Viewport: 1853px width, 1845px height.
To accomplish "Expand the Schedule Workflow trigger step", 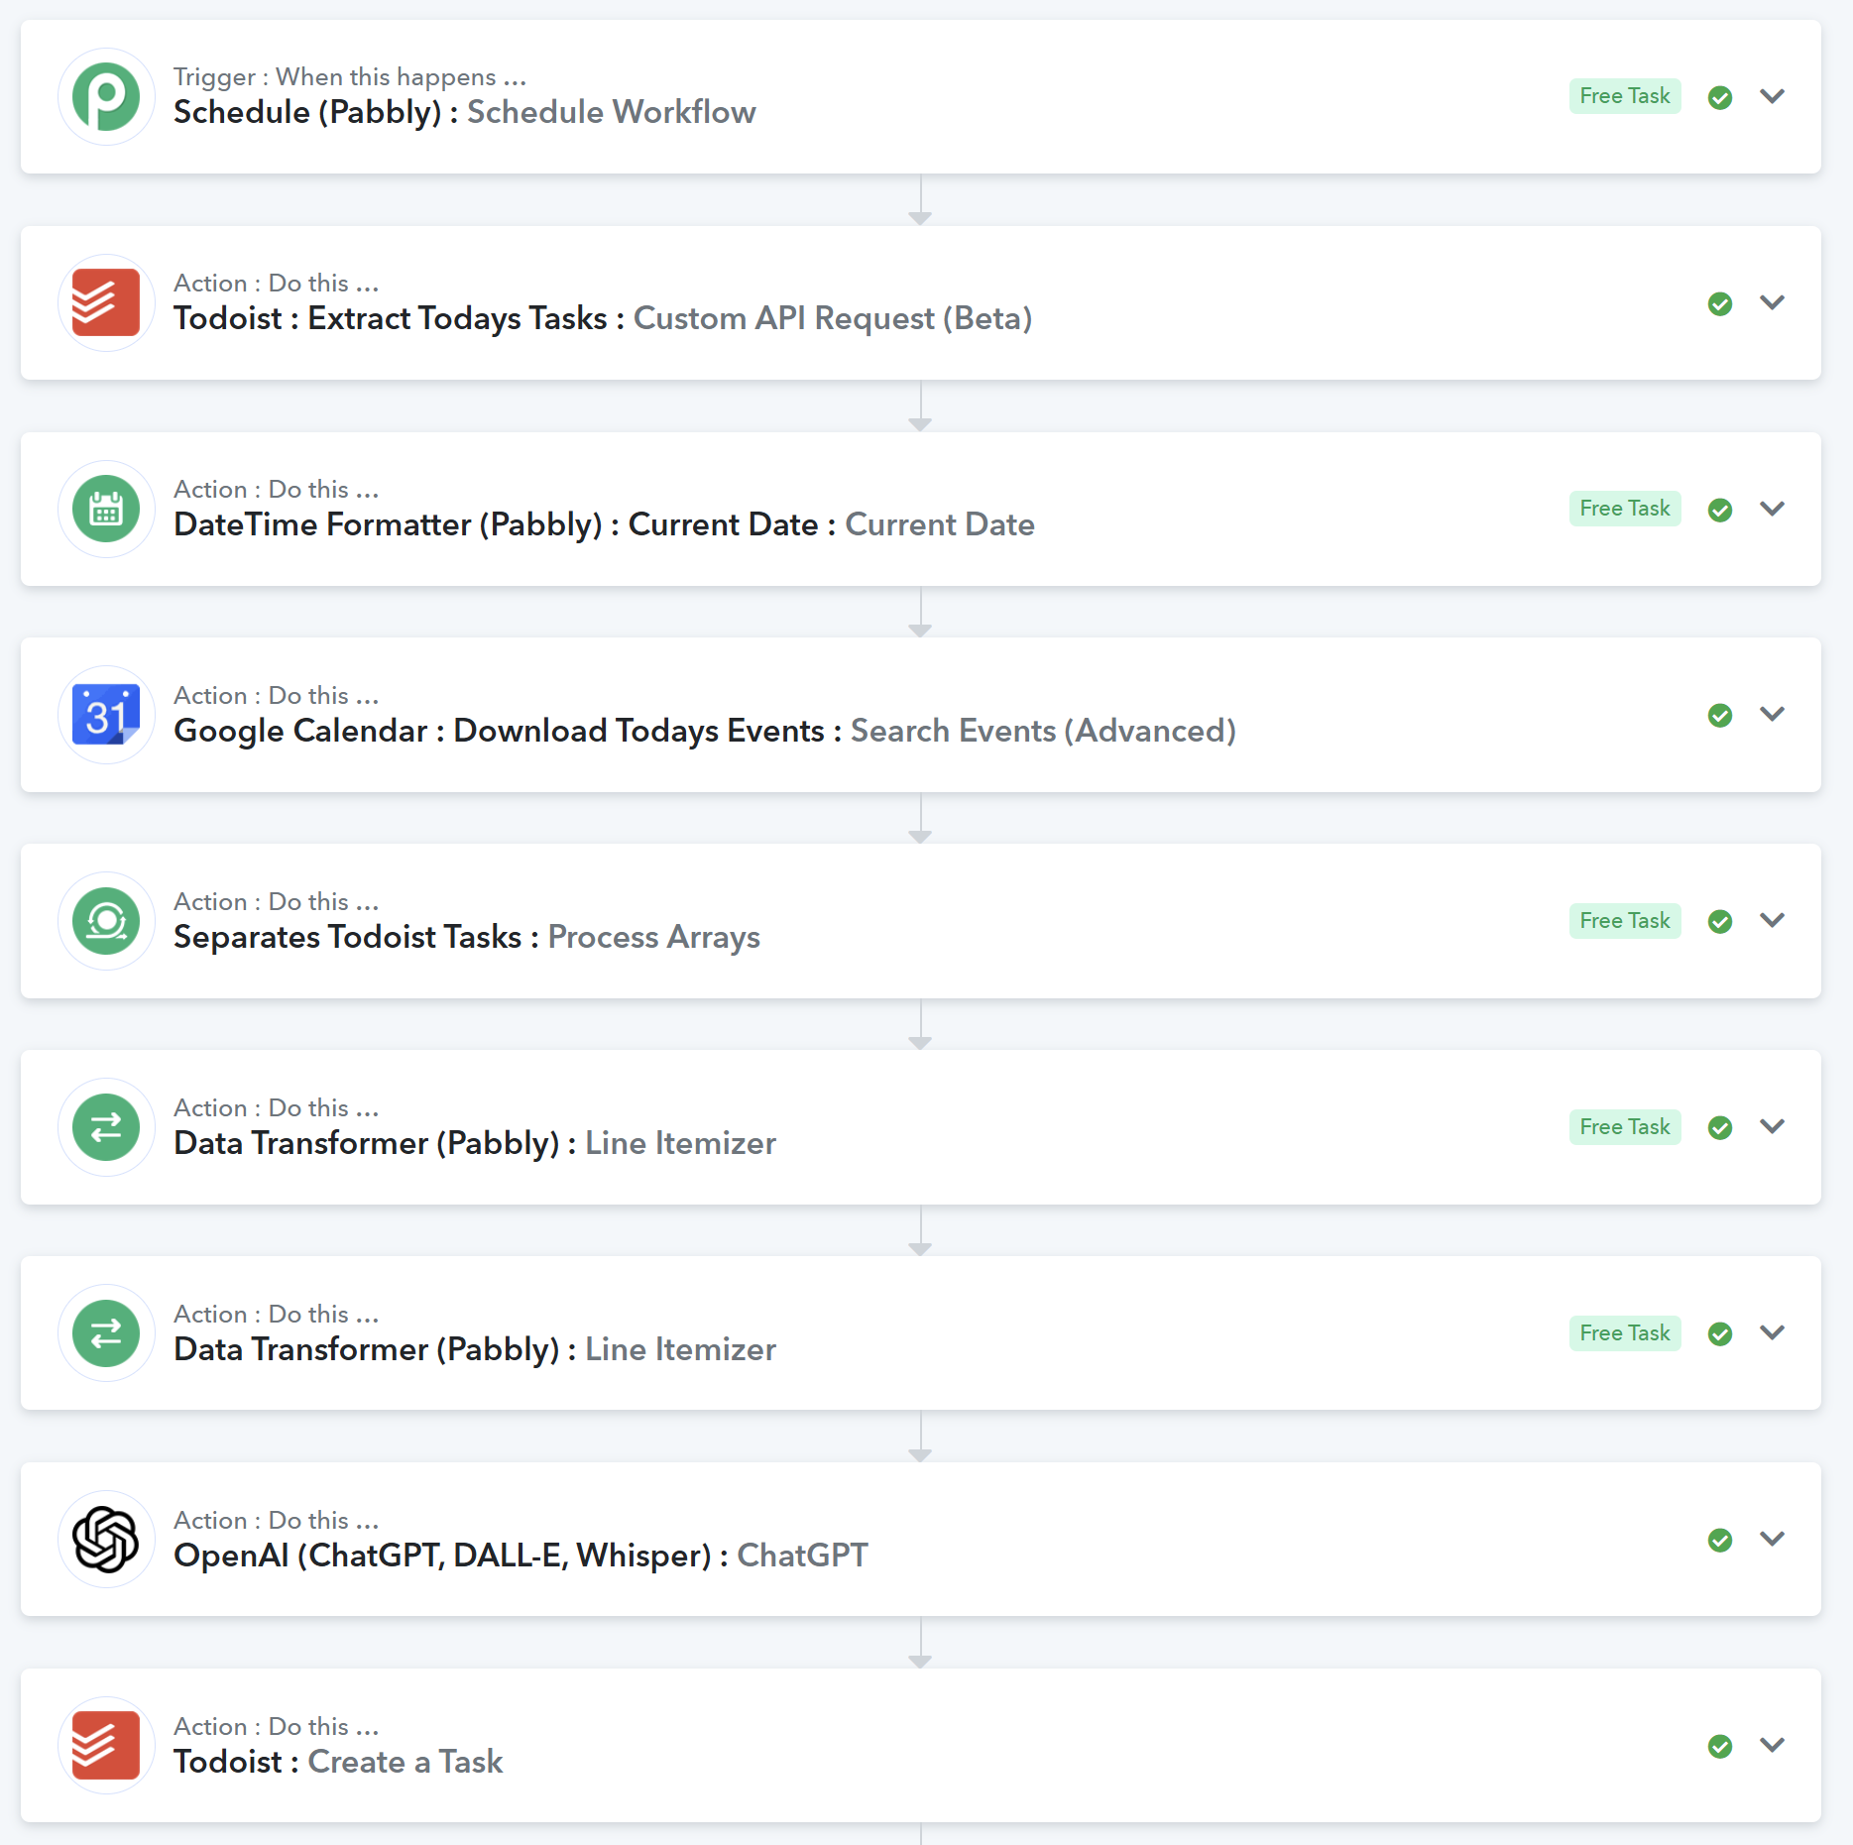I will 1772,96.
